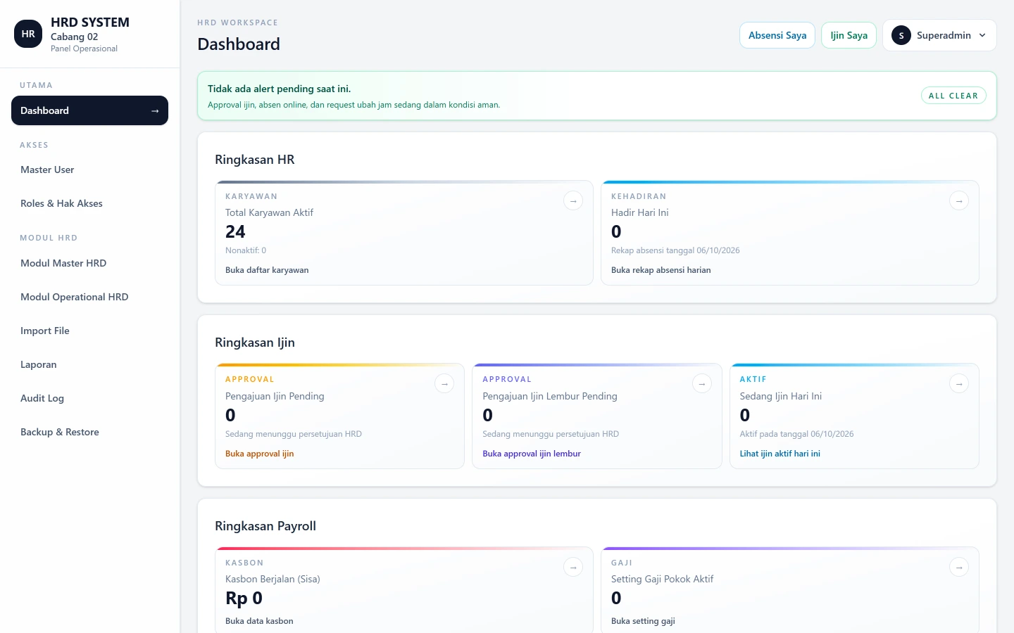Open Lihat ijin aktif hari ini link

point(780,454)
